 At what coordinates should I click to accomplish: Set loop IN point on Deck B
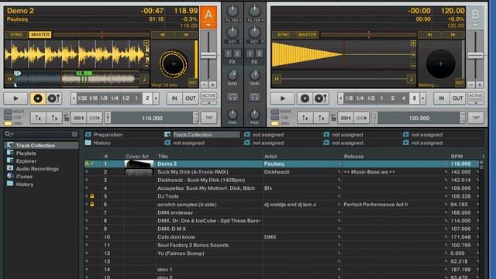(x=441, y=98)
